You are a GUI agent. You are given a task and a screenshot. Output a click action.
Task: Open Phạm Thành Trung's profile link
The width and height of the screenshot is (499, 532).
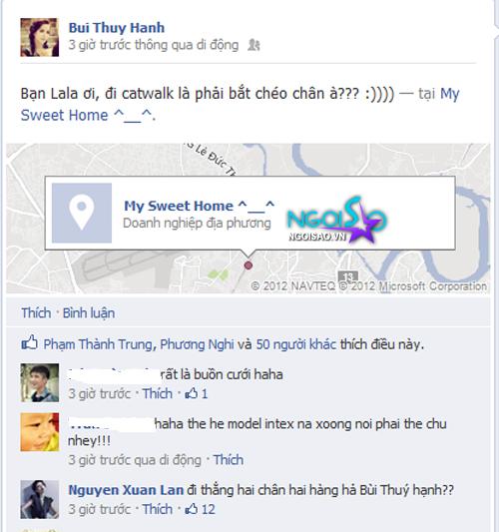[x=98, y=344]
